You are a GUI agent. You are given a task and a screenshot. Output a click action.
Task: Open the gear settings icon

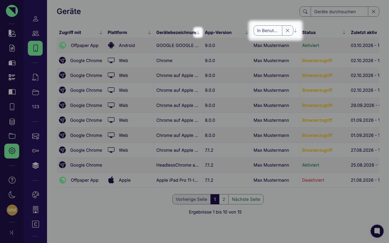[x=12, y=151]
